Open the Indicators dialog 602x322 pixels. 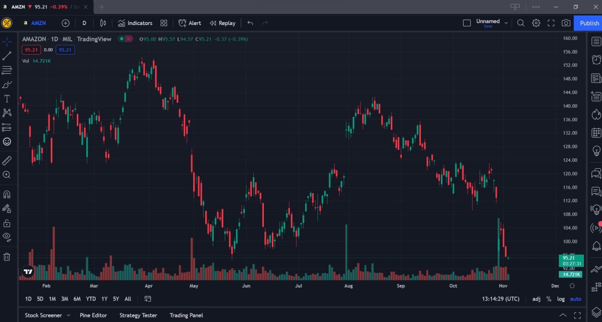click(135, 23)
